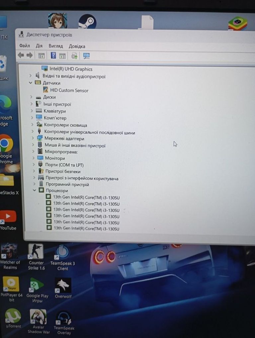Screen dimensions: 255x338
Task: Expand the Вхідні та вихідні аудіопристрої node
Action: pyautogui.click(x=31, y=76)
